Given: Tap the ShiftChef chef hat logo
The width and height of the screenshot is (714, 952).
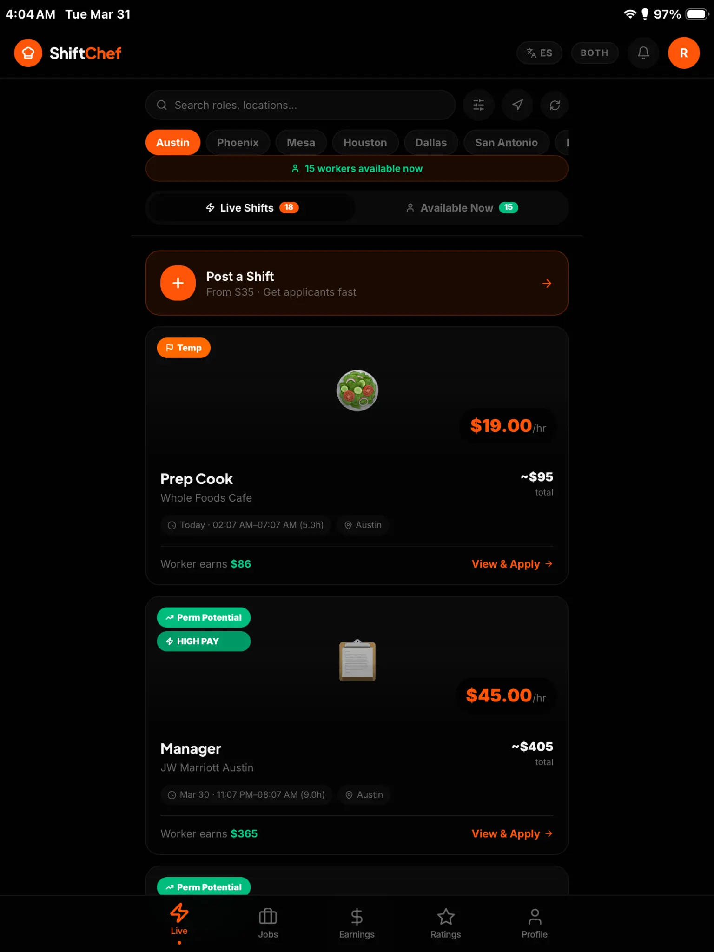Looking at the screenshot, I should [x=28, y=53].
